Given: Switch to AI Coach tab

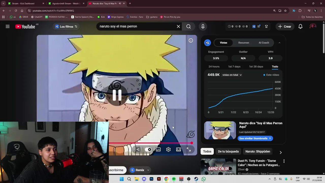Looking at the screenshot, I should [x=264, y=43].
